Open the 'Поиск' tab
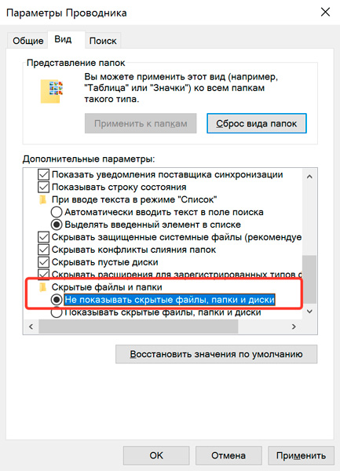340x471 pixels. click(103, 41)
